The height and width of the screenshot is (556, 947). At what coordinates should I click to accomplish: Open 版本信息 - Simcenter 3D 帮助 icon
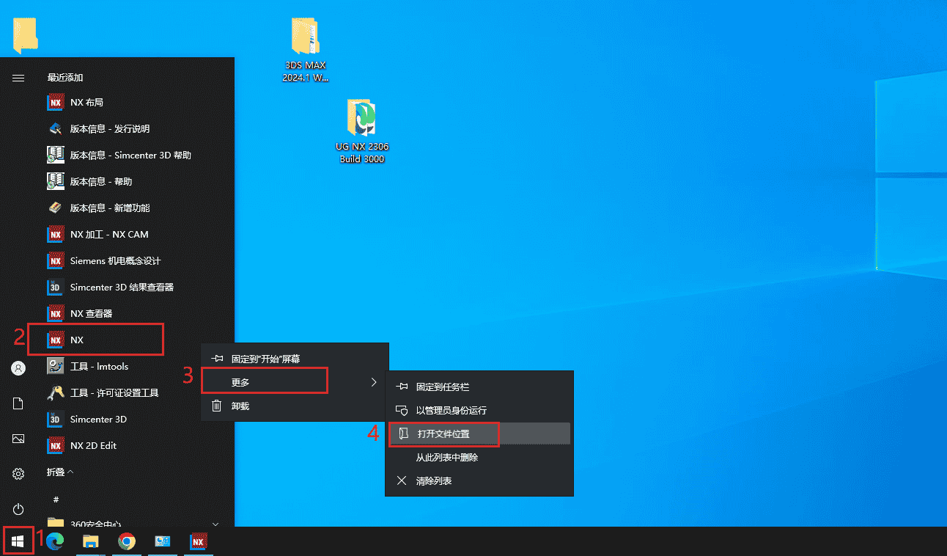point(56,156)
